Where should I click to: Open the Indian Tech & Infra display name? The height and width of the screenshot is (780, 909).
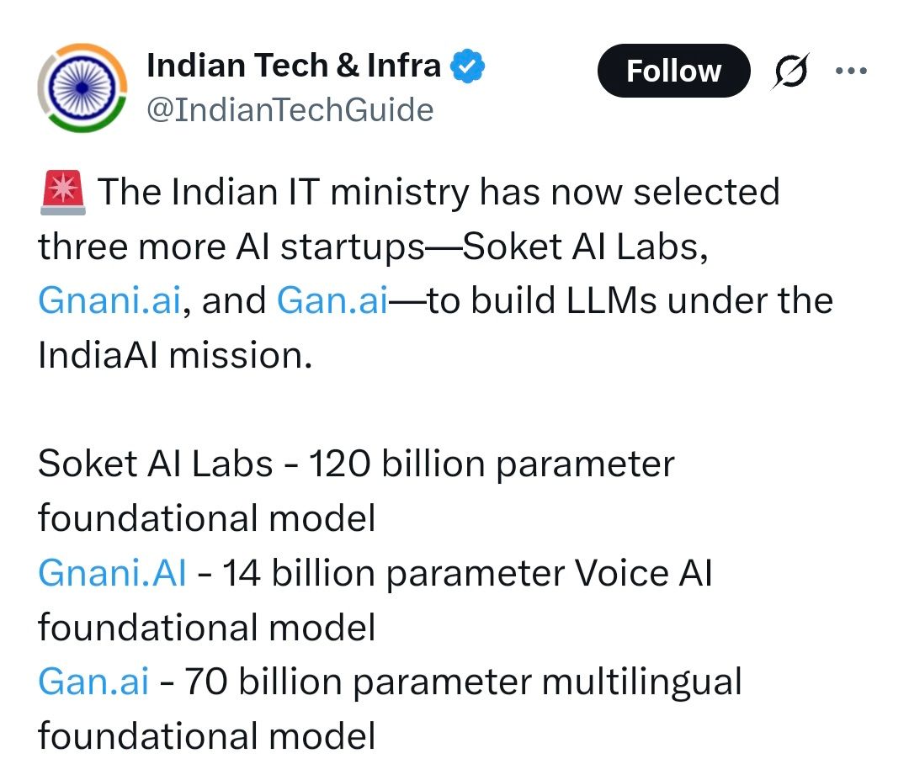pyautogui.click(x=293, y=66)
